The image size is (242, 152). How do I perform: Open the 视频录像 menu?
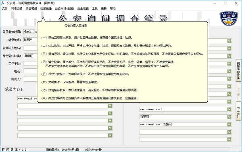pos(46,8)
